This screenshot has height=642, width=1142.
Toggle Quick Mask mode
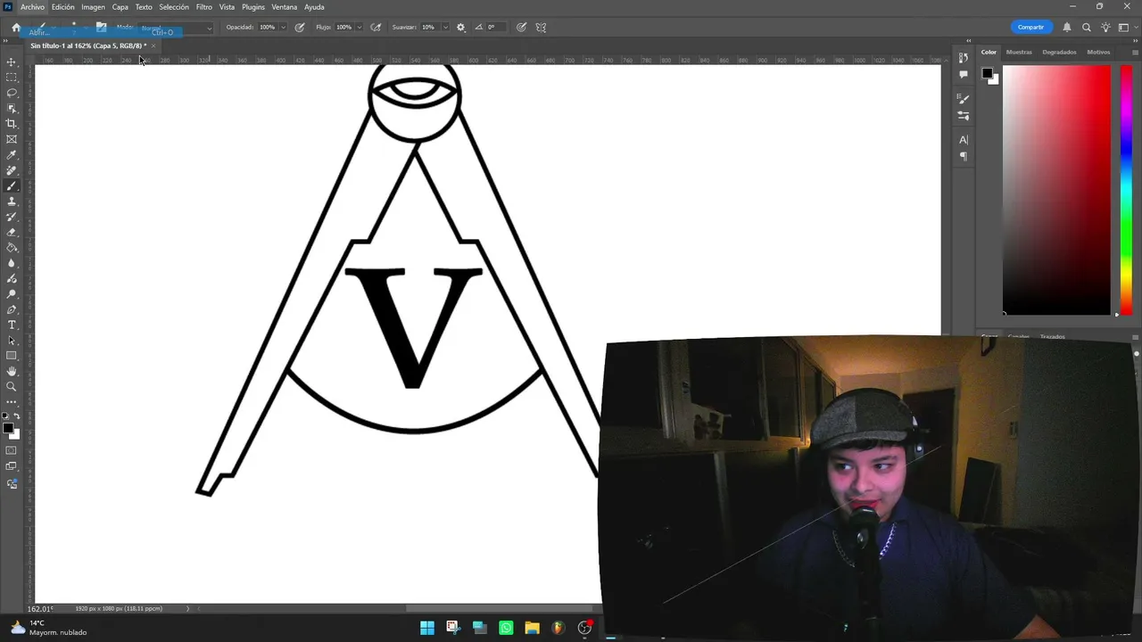pyautogui.click(x=12, y=450)
